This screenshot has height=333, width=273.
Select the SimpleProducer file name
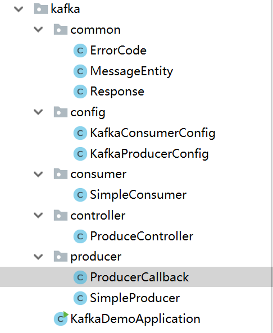pyautogui.click(x=135, y=298)
